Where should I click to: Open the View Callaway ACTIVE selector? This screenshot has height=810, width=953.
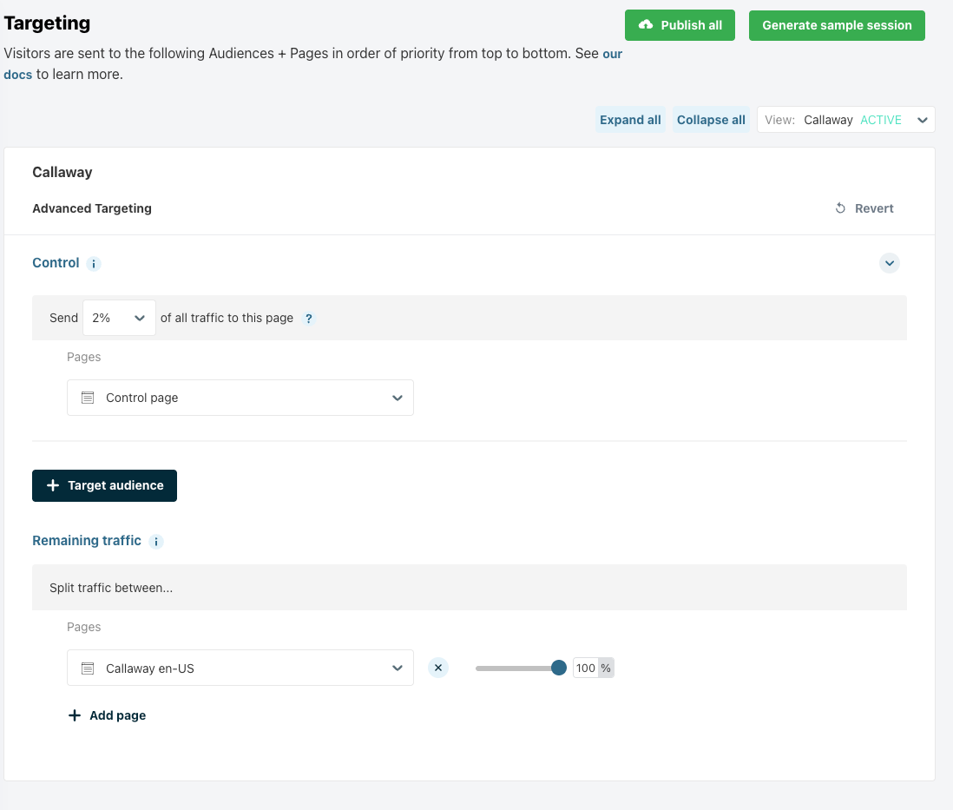click(845, 120)
